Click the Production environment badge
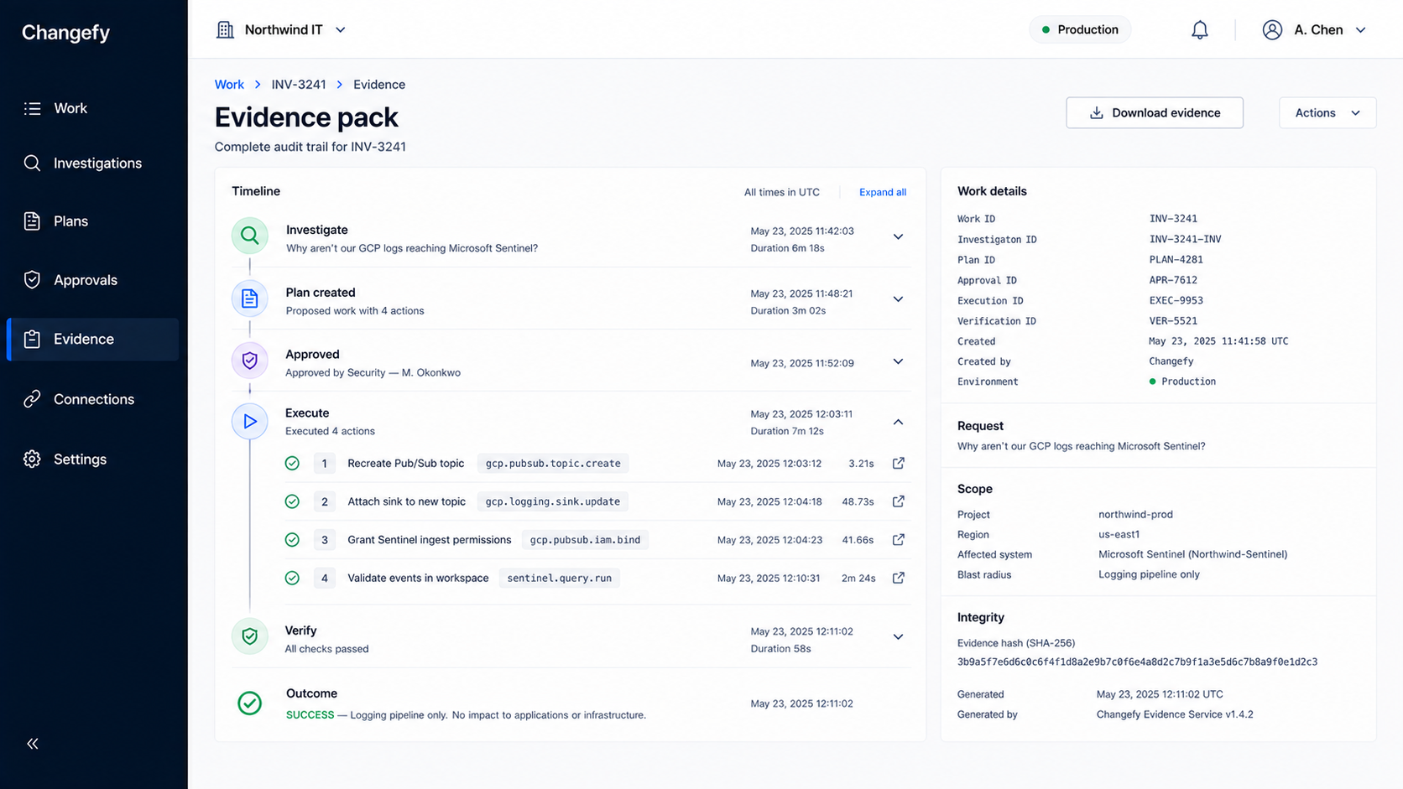1403x789 pixels. point(1080,30)
